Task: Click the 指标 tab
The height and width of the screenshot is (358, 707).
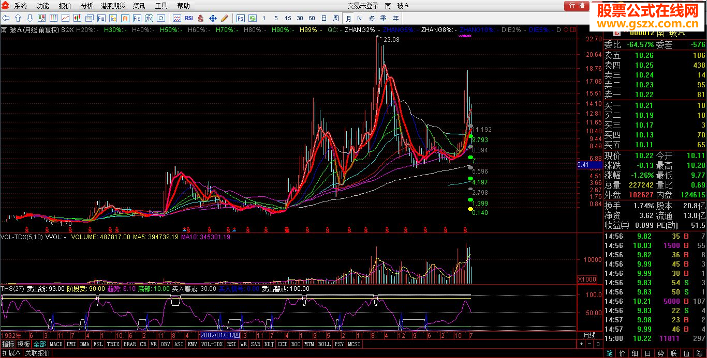Action: pyautogui.click(x=8, y=344)
